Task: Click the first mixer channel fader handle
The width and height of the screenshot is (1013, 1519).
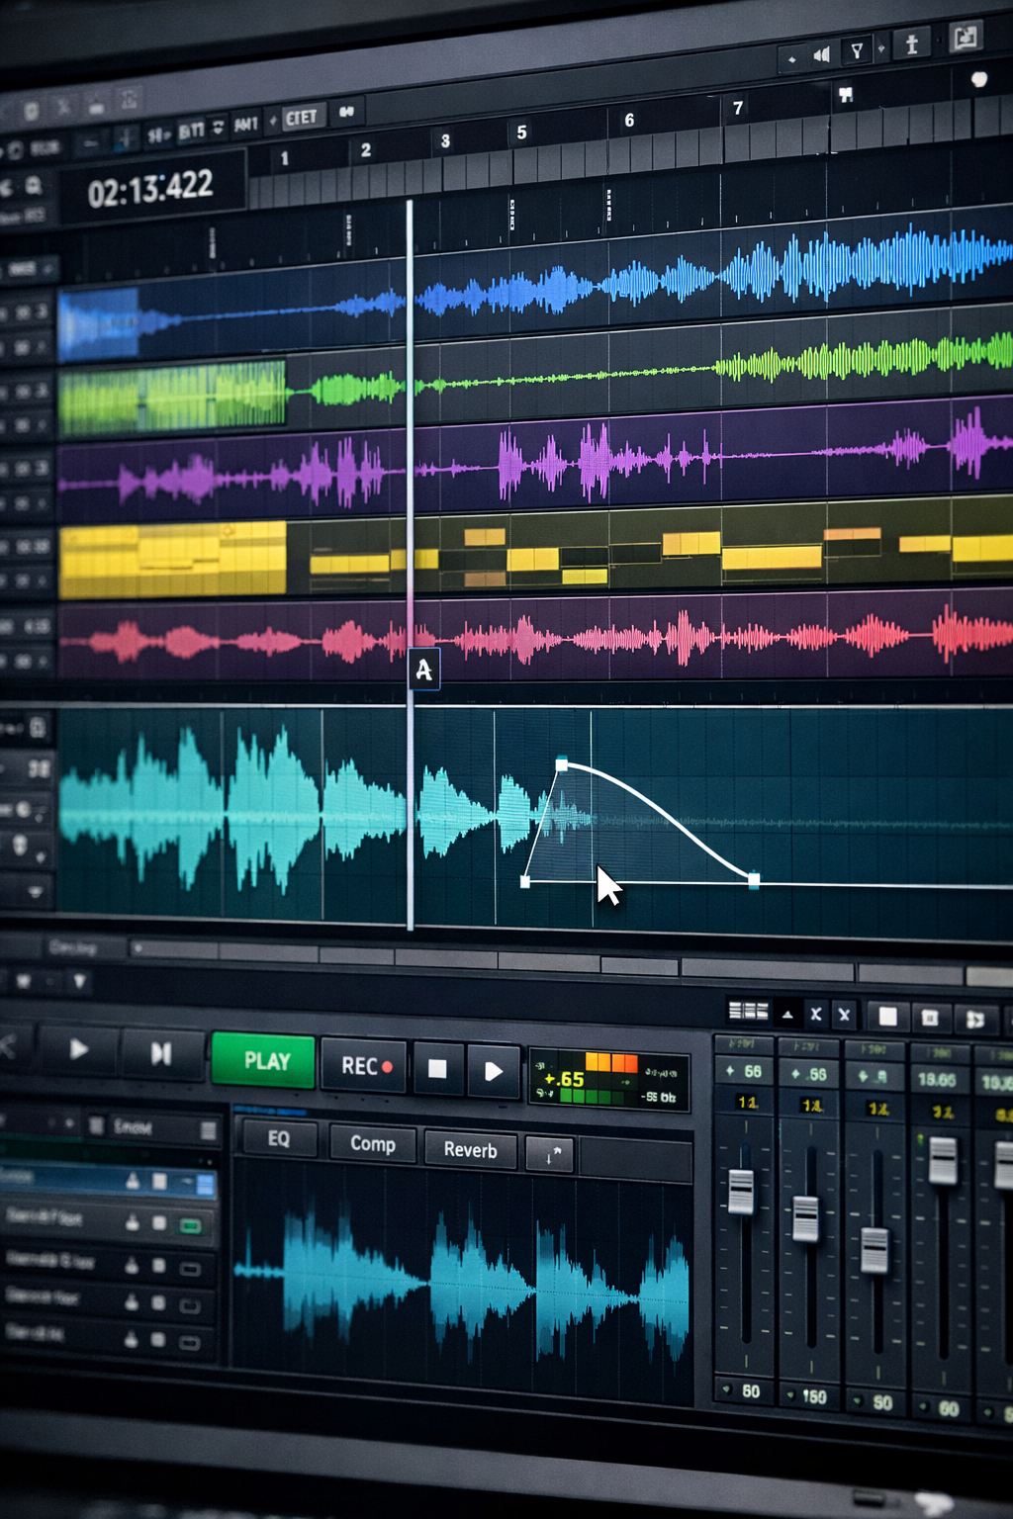Action: 741,1192
